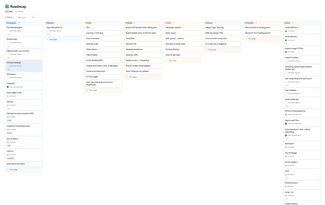Add a filter with the Filter button

[32, 17]
